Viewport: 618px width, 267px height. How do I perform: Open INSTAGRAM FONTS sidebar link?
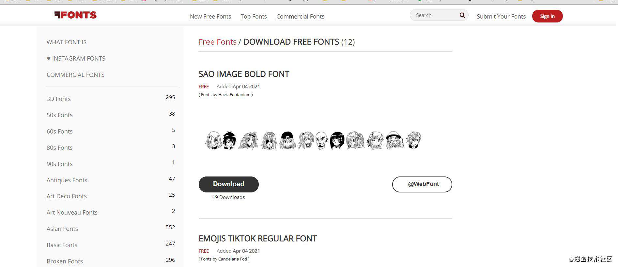click(79, 59)
